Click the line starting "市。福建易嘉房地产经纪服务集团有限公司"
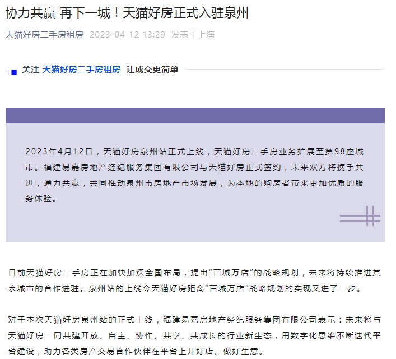Screen dimensions: 396x359 pos(194,167)
